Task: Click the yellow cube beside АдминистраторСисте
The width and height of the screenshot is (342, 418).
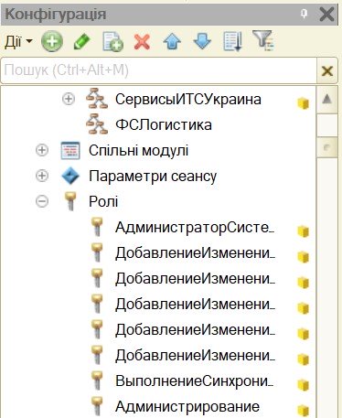Action: coord(304,231)
